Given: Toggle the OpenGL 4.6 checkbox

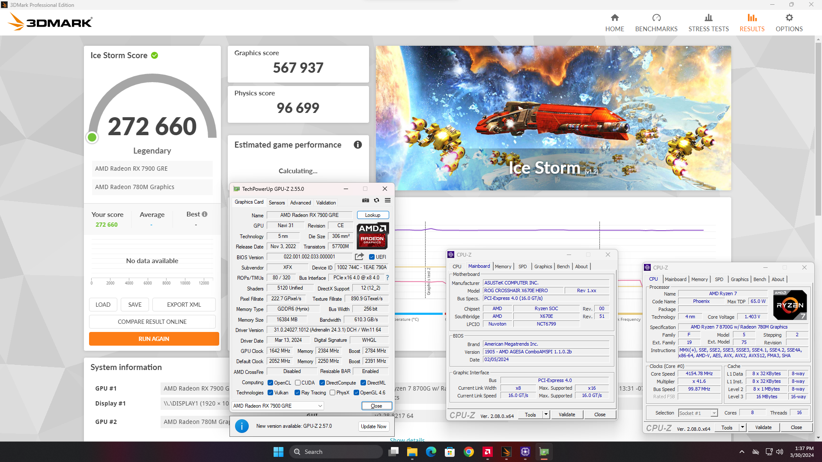Looking at the screenshot, I should coord(356,393).
